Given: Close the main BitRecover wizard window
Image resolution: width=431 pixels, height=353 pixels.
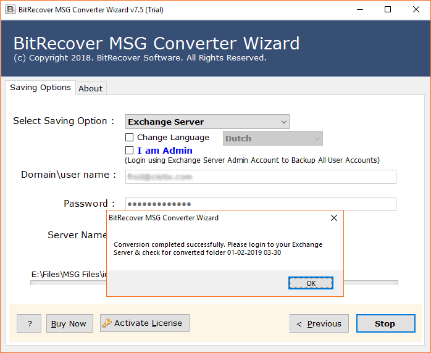Looking at the screenshot, I should coord(416,10).
